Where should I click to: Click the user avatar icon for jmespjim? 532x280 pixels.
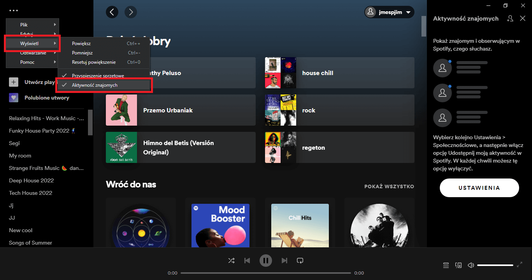(371, 12)
